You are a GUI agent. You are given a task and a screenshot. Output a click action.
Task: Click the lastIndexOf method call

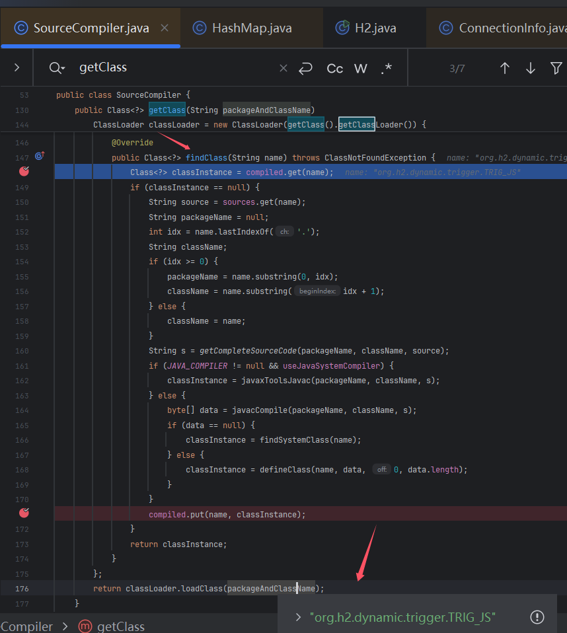[243, 232]
